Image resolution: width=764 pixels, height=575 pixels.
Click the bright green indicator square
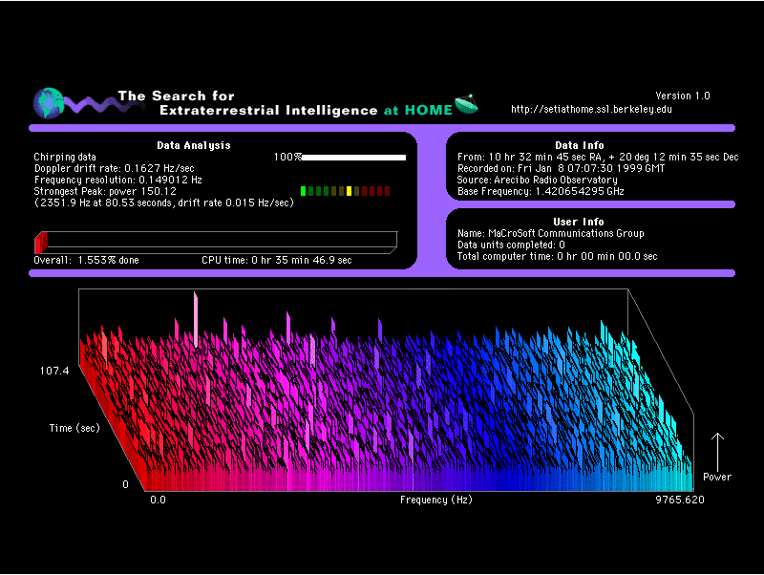point(303,191)
